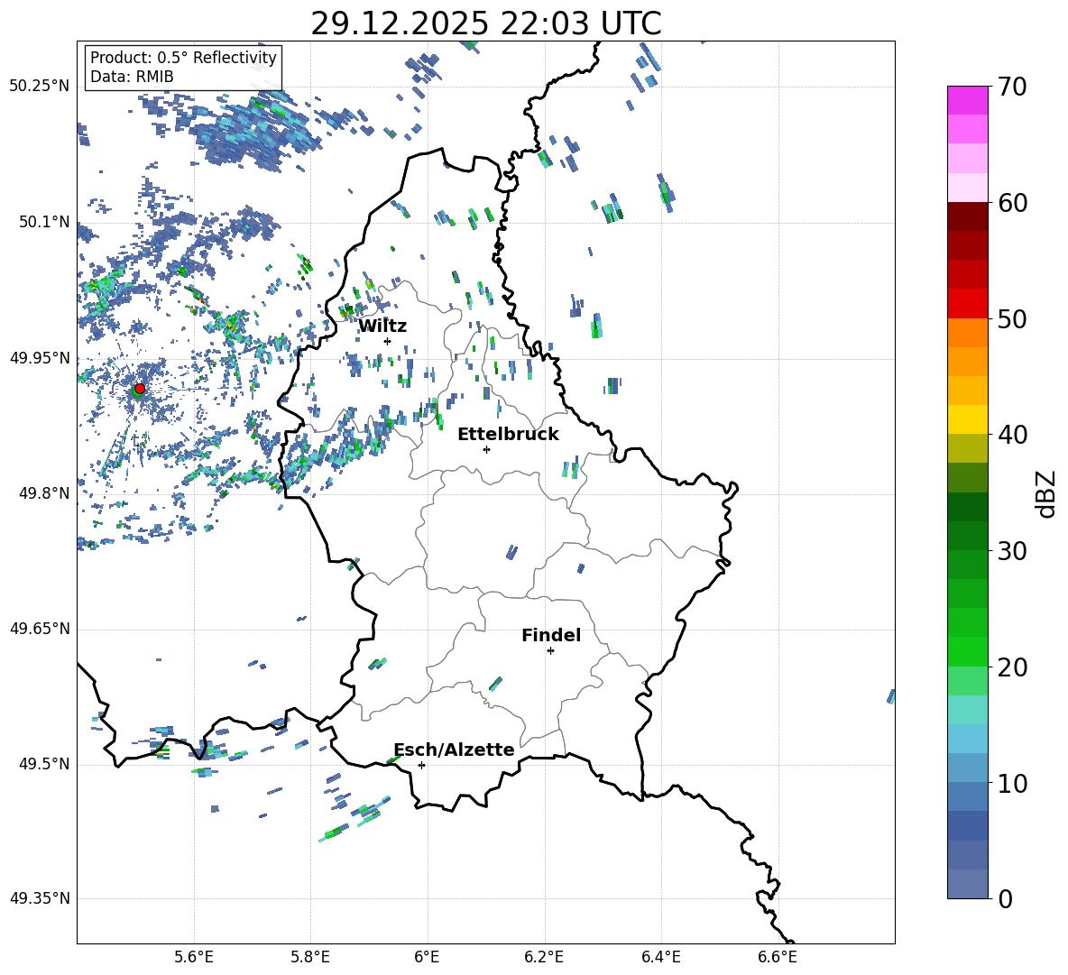The width and height of the screenshot is (1068, 975).
Task: Click the 49.65°N latitude label
Action: 41,629
